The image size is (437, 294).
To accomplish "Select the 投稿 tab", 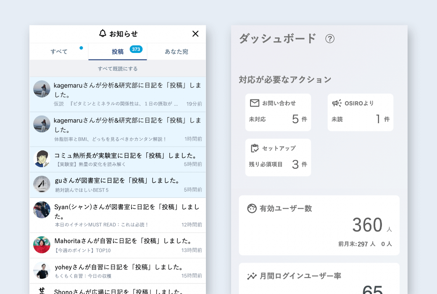I will click(x=118, y=52).
